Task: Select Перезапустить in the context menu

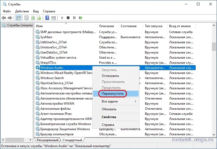Action: coord(113,94)
